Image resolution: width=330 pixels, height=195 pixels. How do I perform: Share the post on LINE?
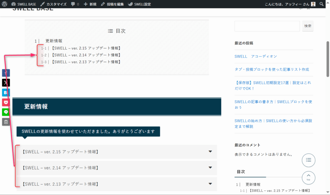pyautogui.click(x=6, y=112)
